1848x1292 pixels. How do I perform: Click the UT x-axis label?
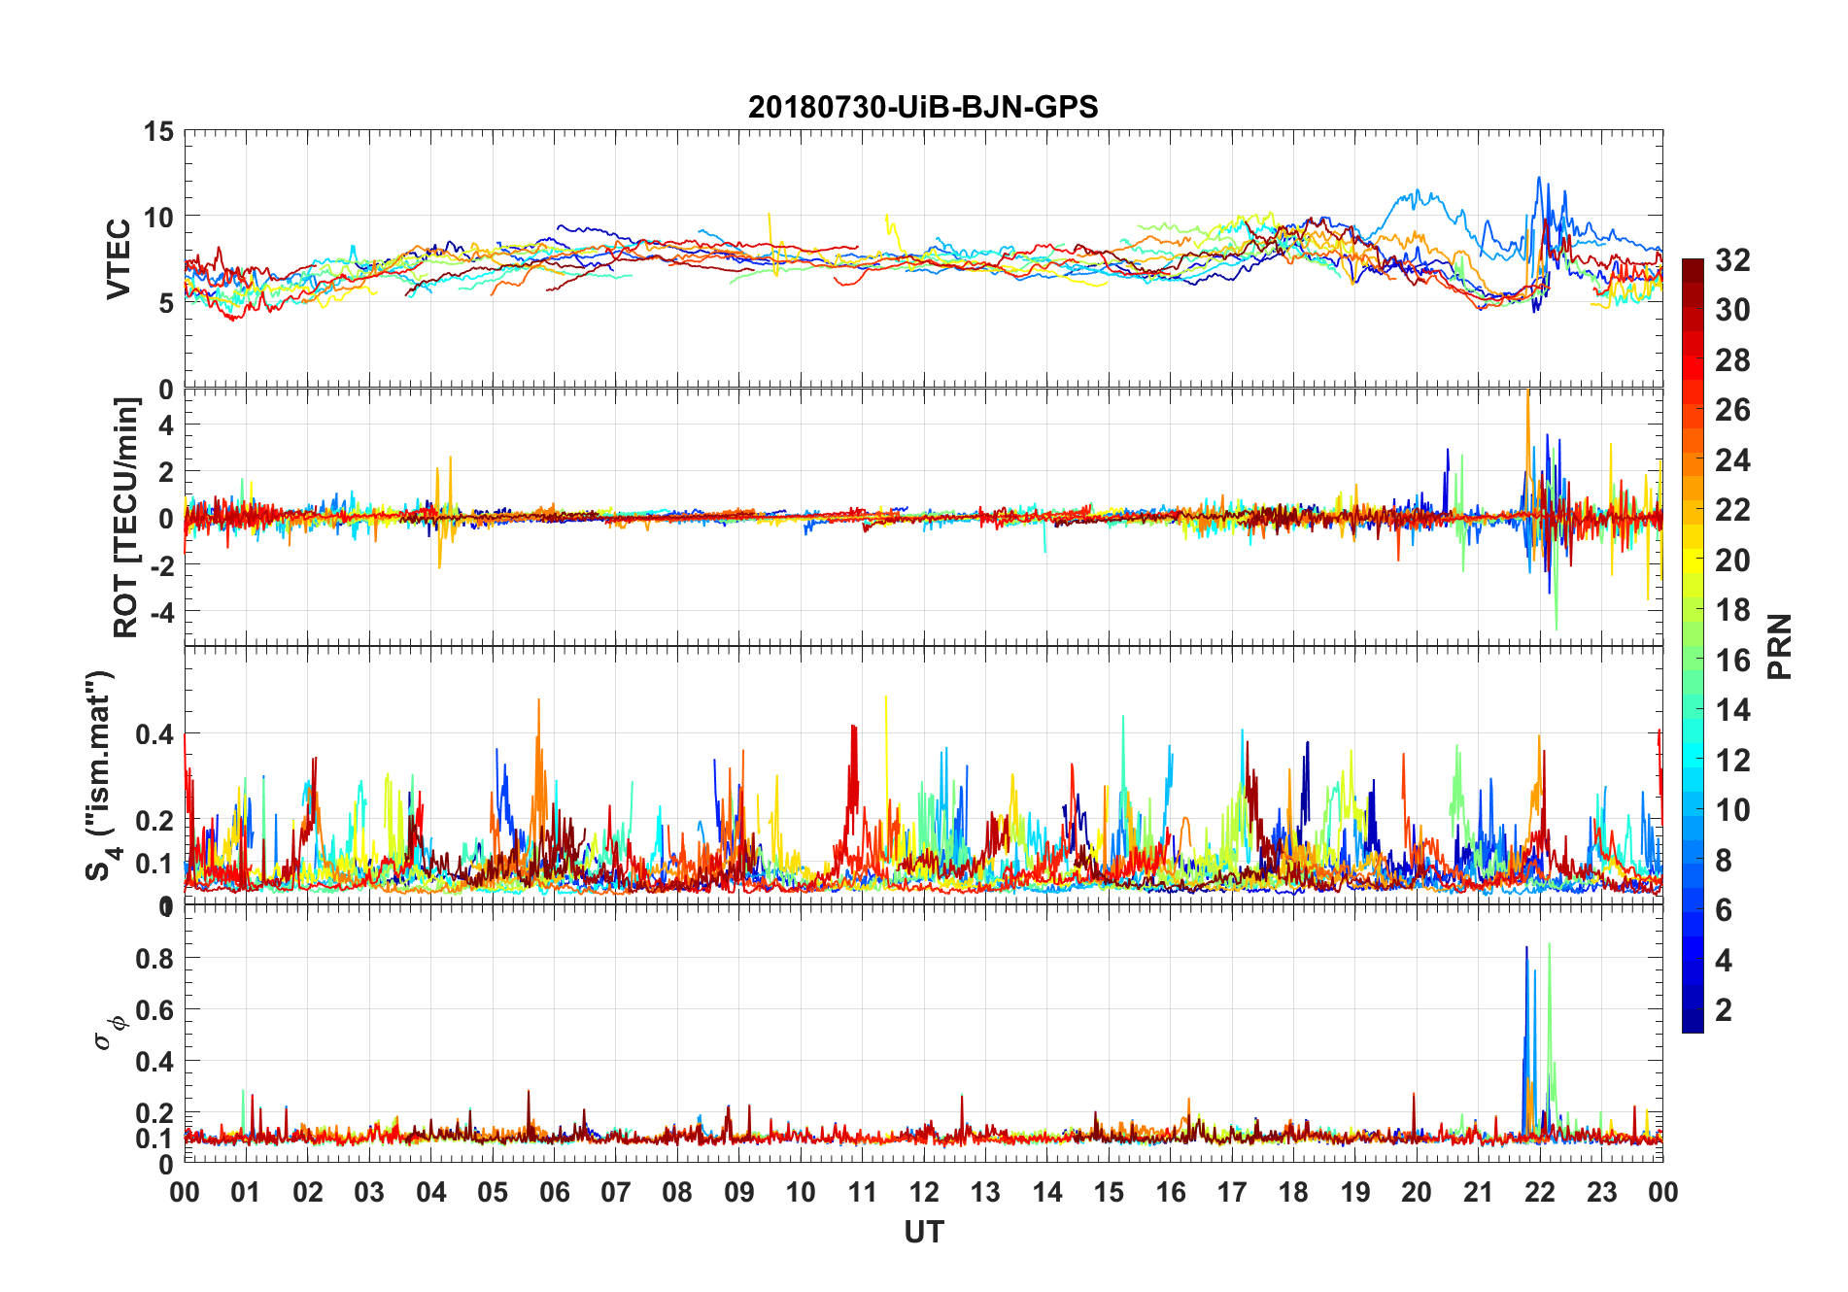pos(924,1233)
